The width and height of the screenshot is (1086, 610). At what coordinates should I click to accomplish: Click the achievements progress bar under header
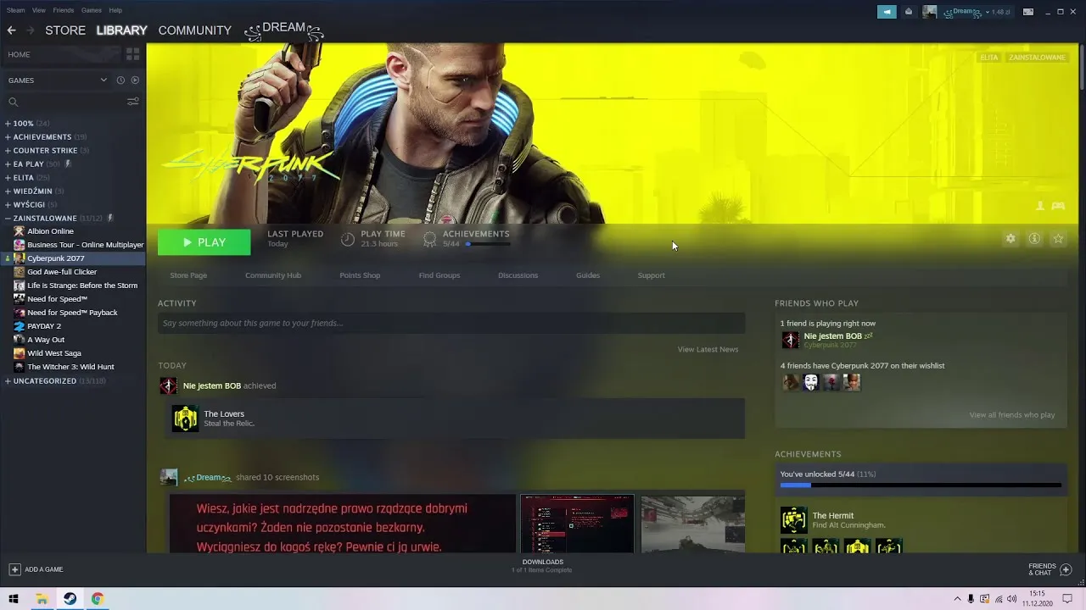488,244
